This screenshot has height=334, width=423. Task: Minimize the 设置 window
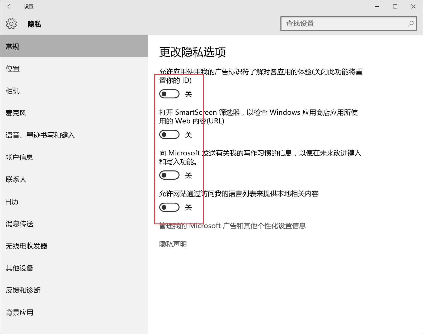pyautogui.click(x=377, y=7)
